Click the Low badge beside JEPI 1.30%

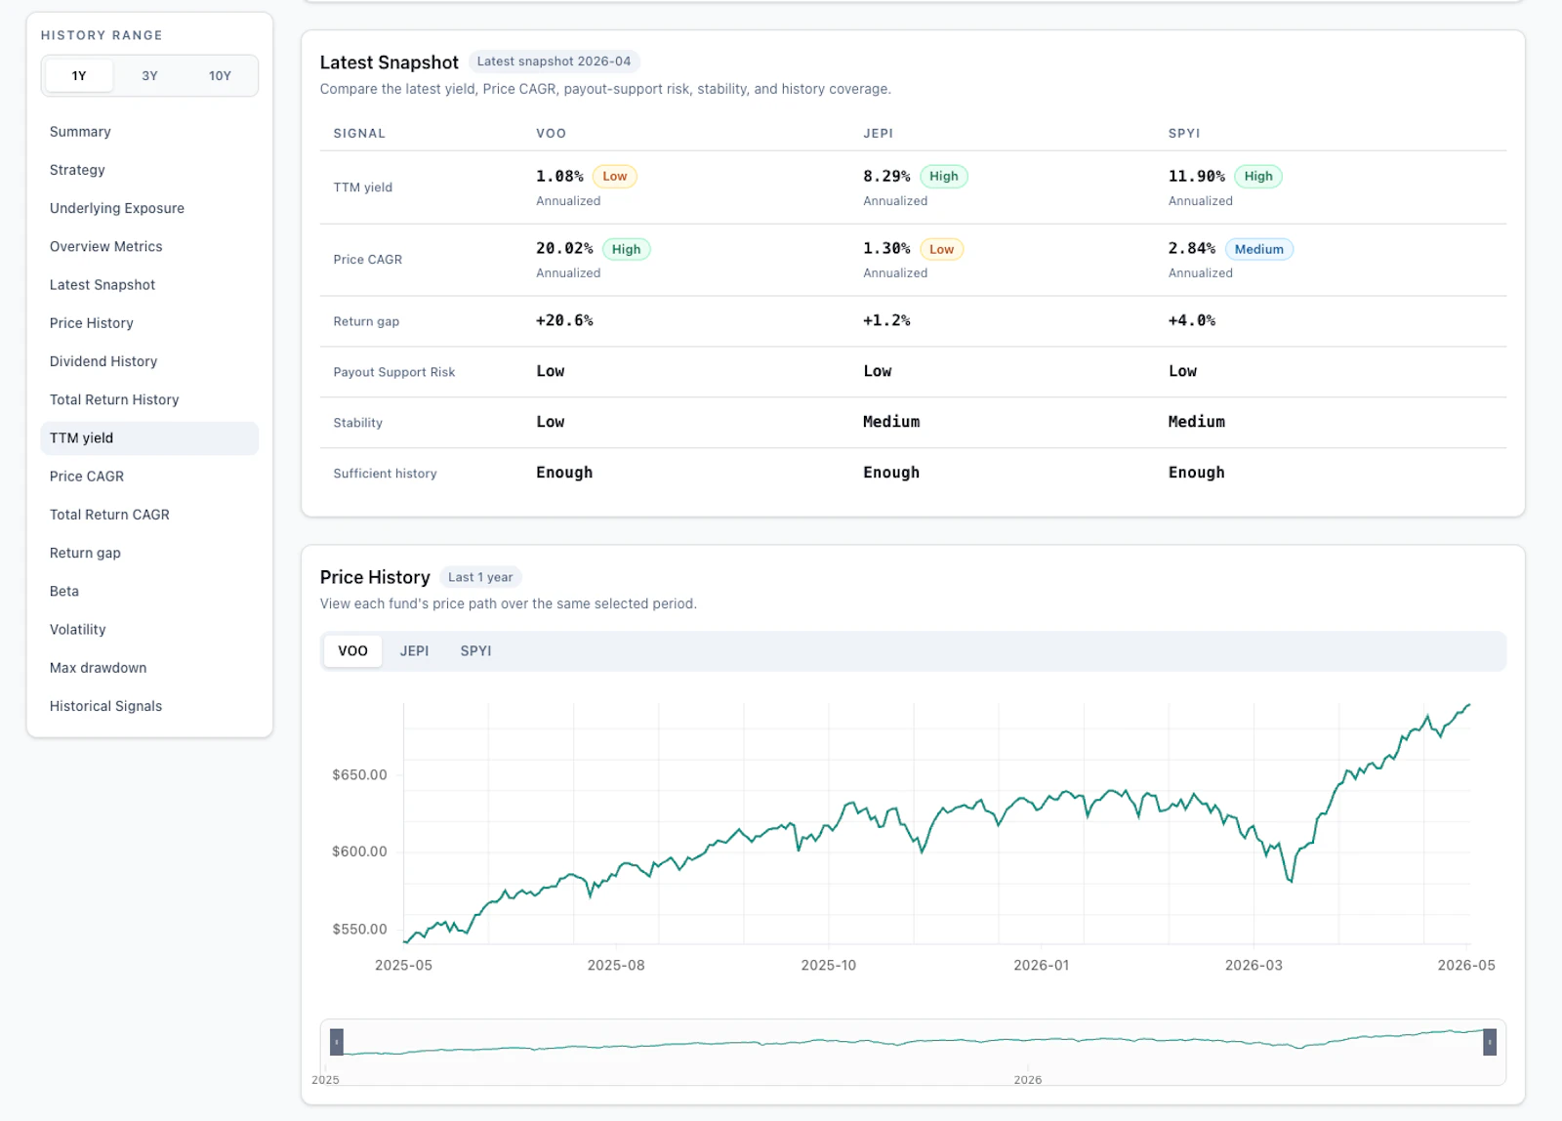(941, 249)
